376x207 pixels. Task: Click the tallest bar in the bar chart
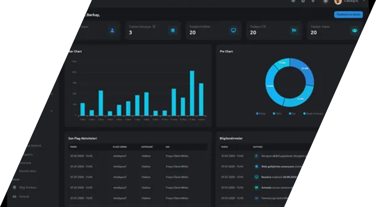point(192,93)
